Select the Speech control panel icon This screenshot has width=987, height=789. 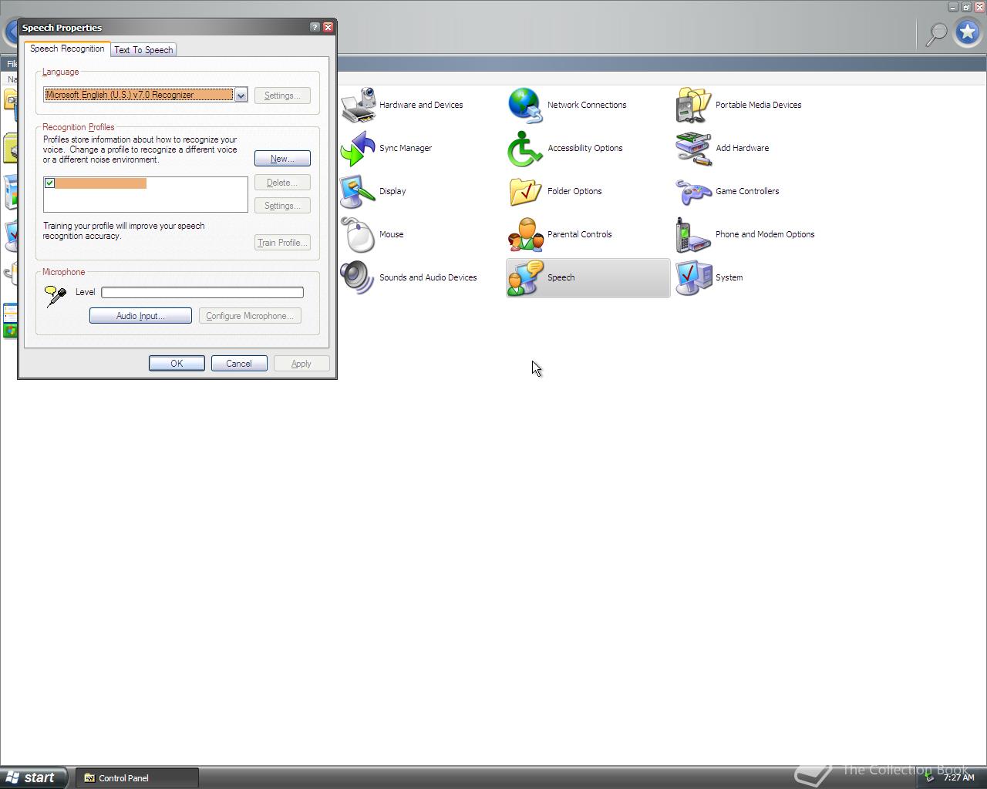tap(588, 277)
